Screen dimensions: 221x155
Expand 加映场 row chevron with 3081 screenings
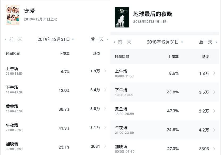tap(105, 146)
